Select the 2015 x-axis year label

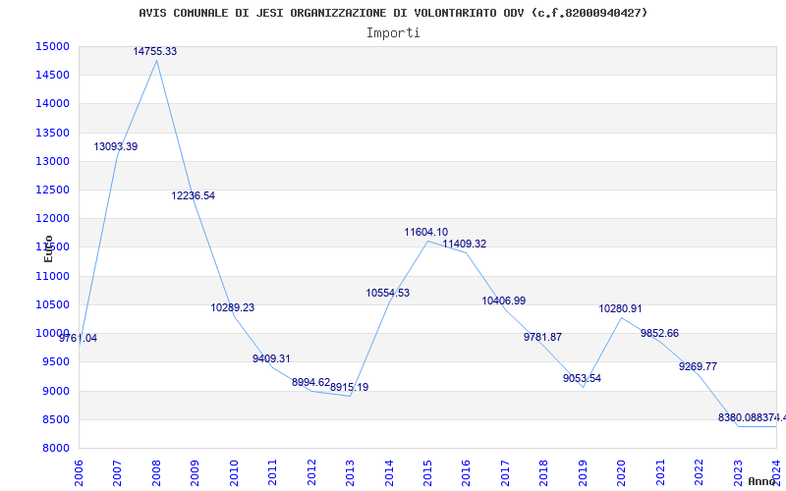pyautogui.click(x=427, y=473)
